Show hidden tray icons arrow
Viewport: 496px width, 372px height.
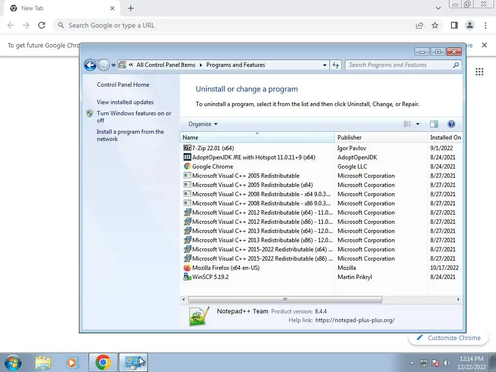click(412, 363)
